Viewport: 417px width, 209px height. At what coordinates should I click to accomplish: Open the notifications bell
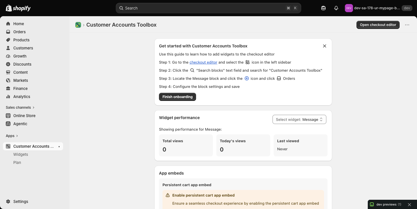coord(336,8)
